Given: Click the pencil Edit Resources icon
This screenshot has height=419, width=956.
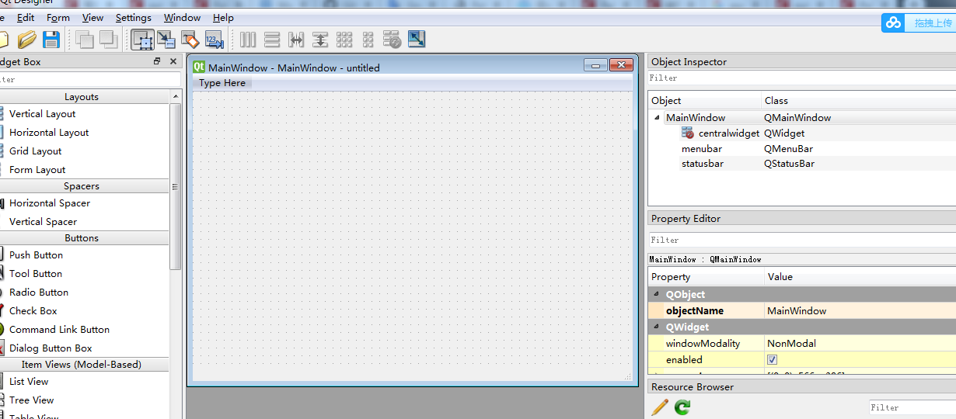Looking at the screenshot, I should [x=660, y=407].
